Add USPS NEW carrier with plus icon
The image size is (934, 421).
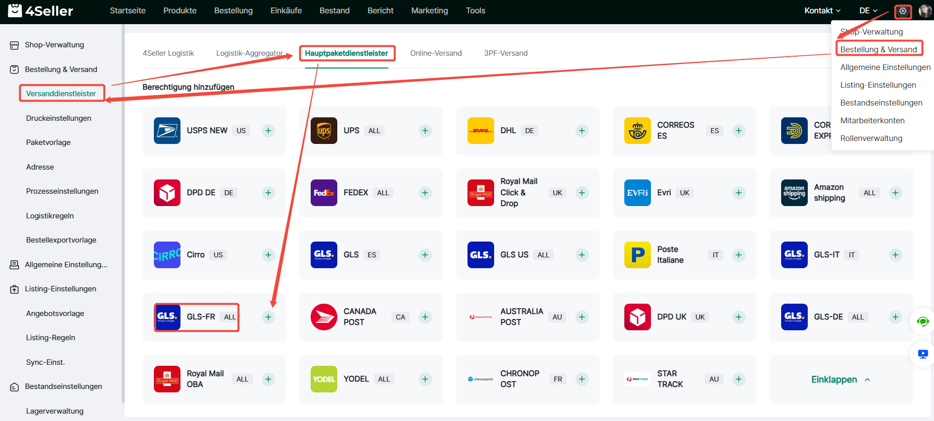(x=268, y=131)
